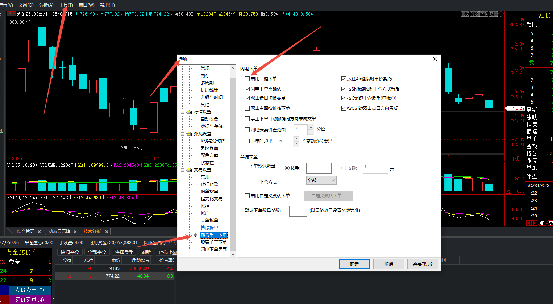
Task: Open the 窗口(W) menu
Action: click(86, 5)
